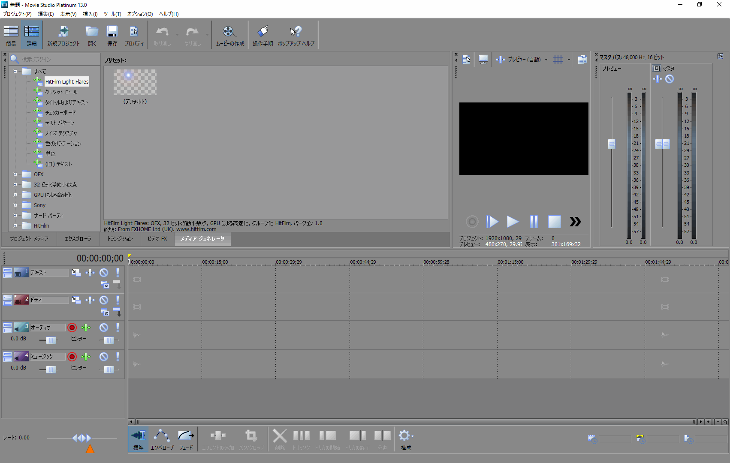Switch to advanced (詳細) view mode
This screenshot has height=463, width=730.
[31, 35]
